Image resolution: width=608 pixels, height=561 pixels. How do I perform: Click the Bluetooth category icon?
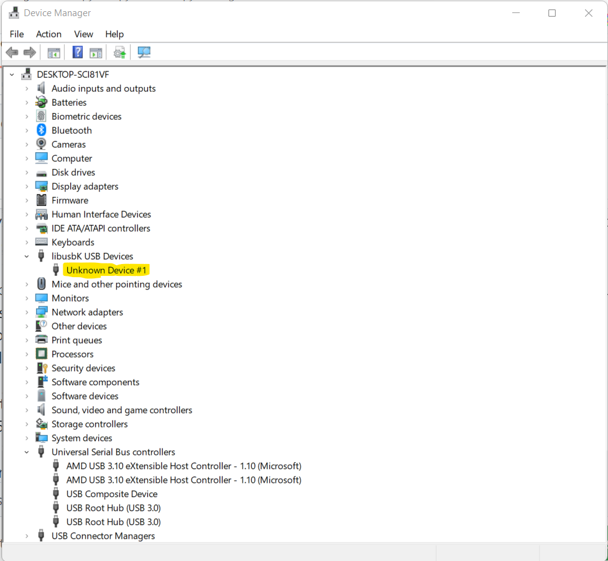(41, 130)
